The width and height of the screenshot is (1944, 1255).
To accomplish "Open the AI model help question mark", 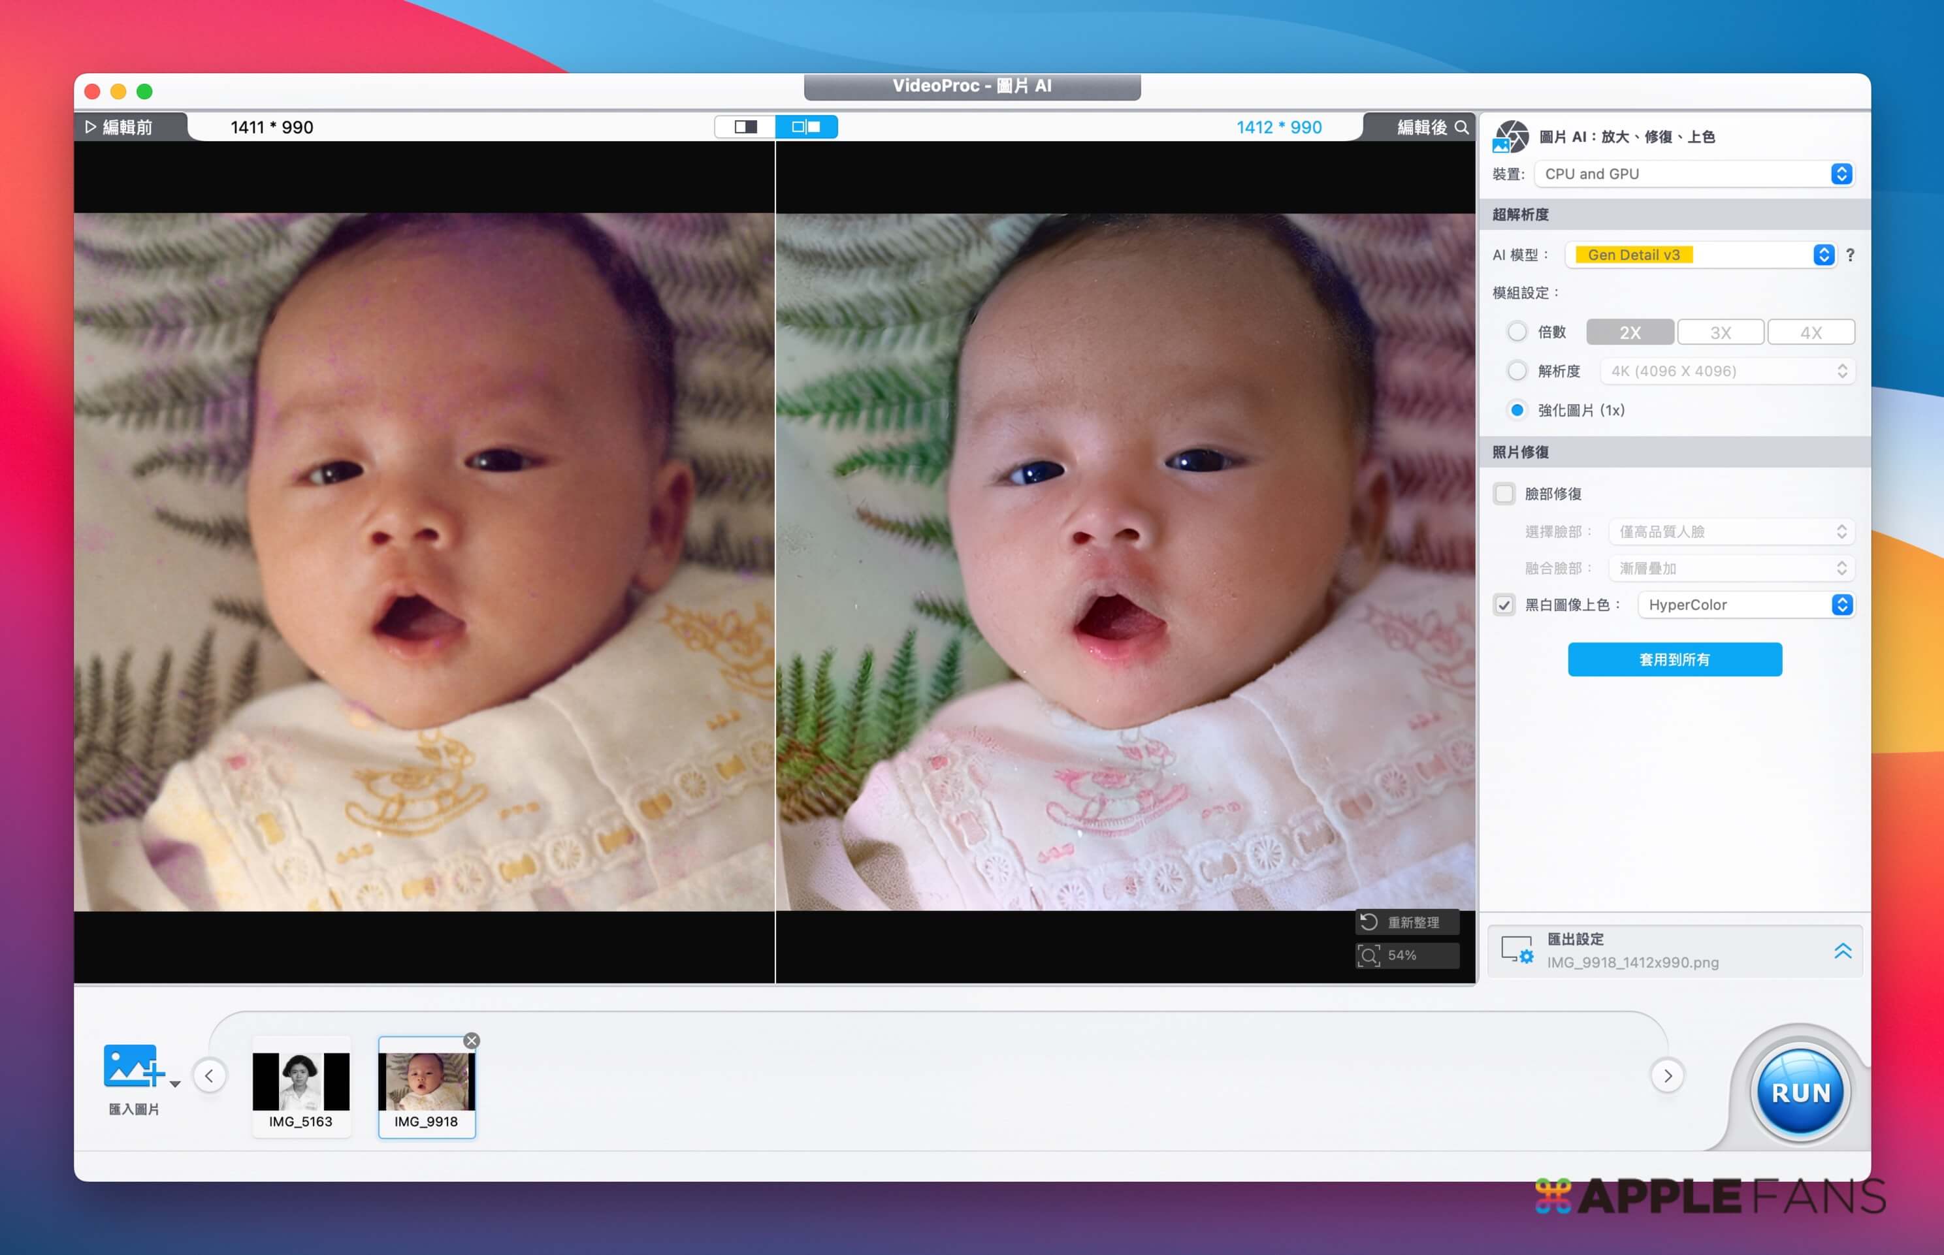I will (1849, 255).
